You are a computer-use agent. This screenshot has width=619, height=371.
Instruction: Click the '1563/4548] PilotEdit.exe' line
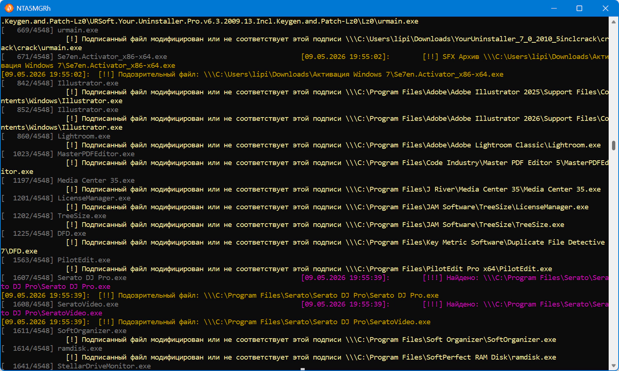pyautogui.click(x=56, y=260)
